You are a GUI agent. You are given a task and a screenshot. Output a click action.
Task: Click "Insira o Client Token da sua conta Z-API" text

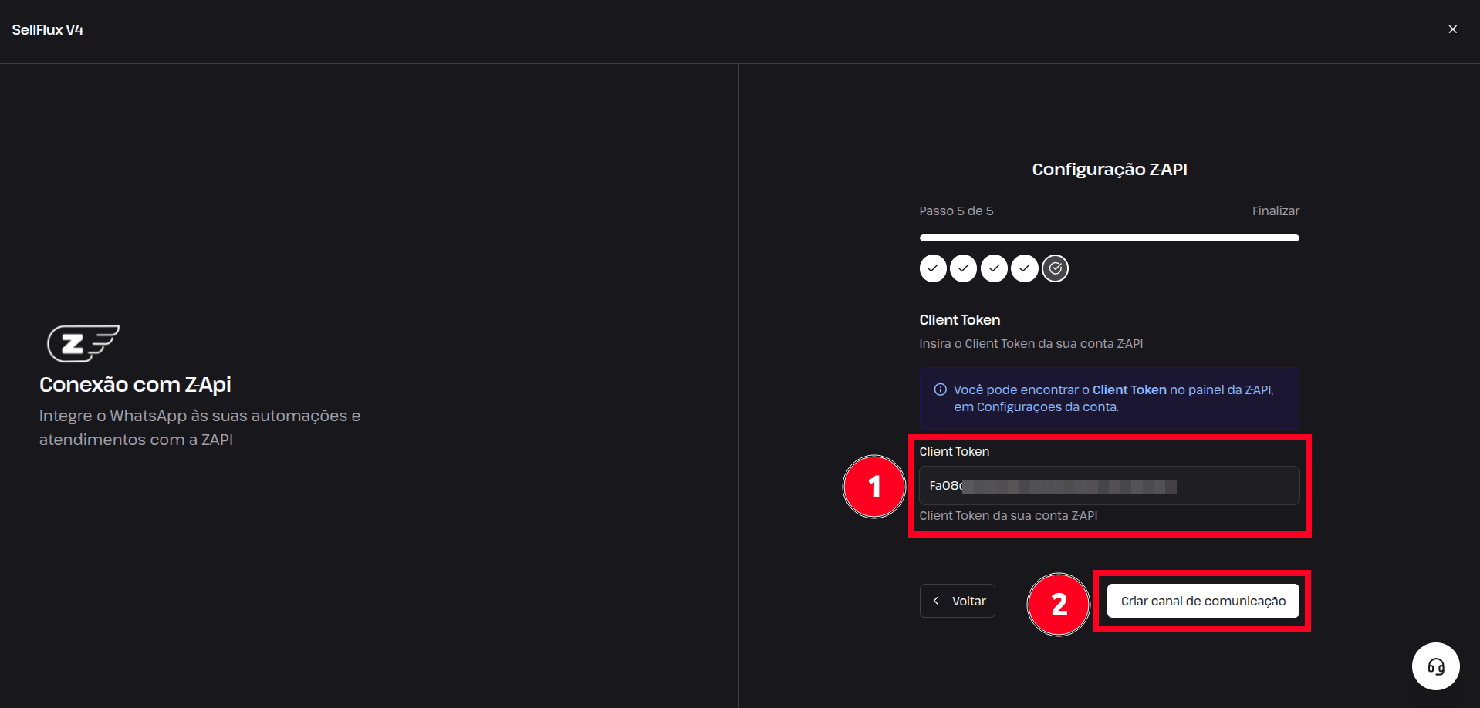click(x=1031, y=343)
